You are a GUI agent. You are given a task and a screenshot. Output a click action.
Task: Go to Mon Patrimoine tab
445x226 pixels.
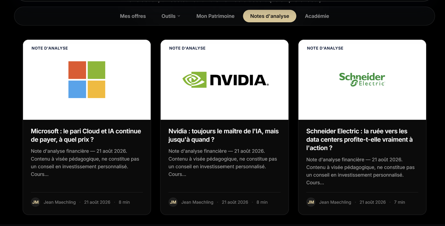(x=215, y=16)
